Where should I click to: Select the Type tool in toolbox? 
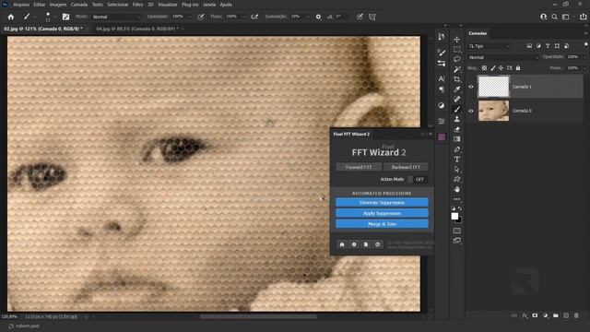(x=457, y=160)
